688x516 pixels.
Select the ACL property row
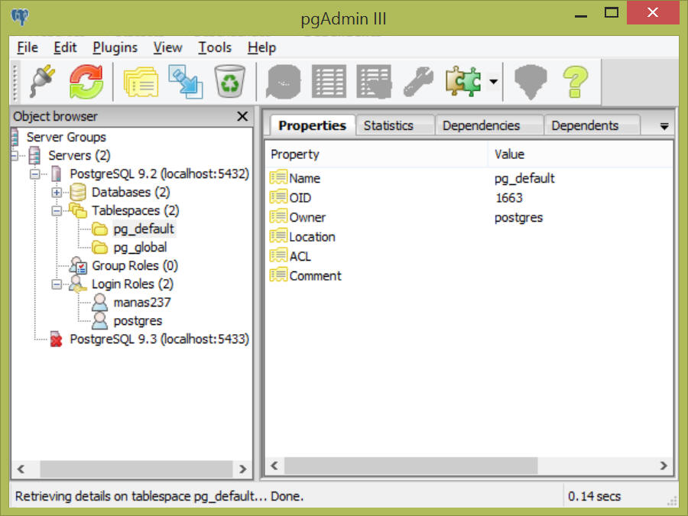[x=469, y=256]
